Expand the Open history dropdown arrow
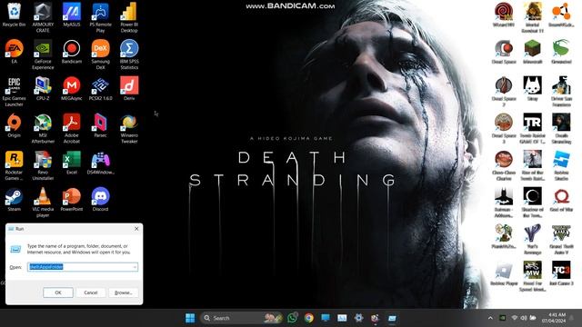 click(x=135, y=267)
